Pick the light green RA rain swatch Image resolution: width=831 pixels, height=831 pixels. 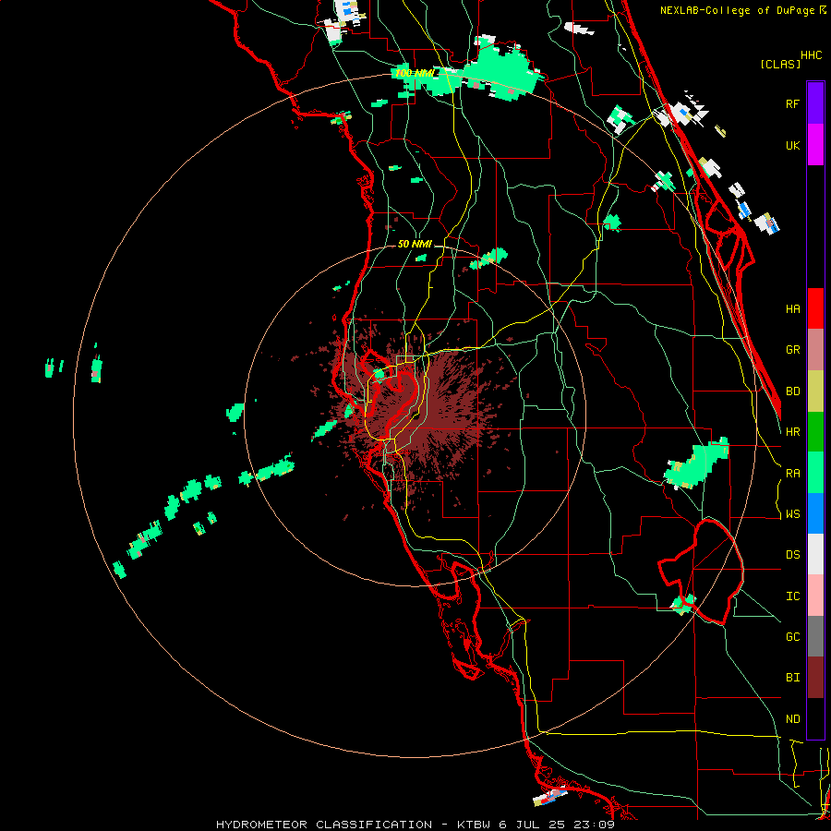[x=815, y=473]
